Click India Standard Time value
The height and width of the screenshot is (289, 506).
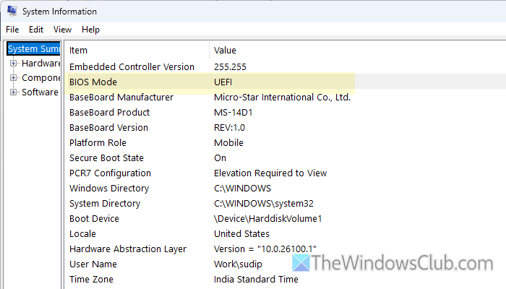click(256, 279)
